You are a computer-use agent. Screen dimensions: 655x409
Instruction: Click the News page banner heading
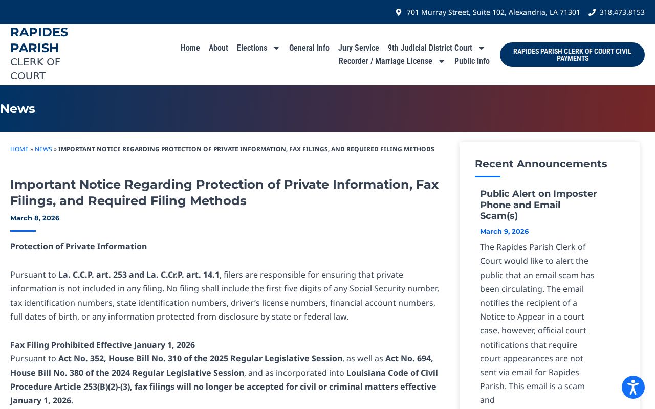17,109
